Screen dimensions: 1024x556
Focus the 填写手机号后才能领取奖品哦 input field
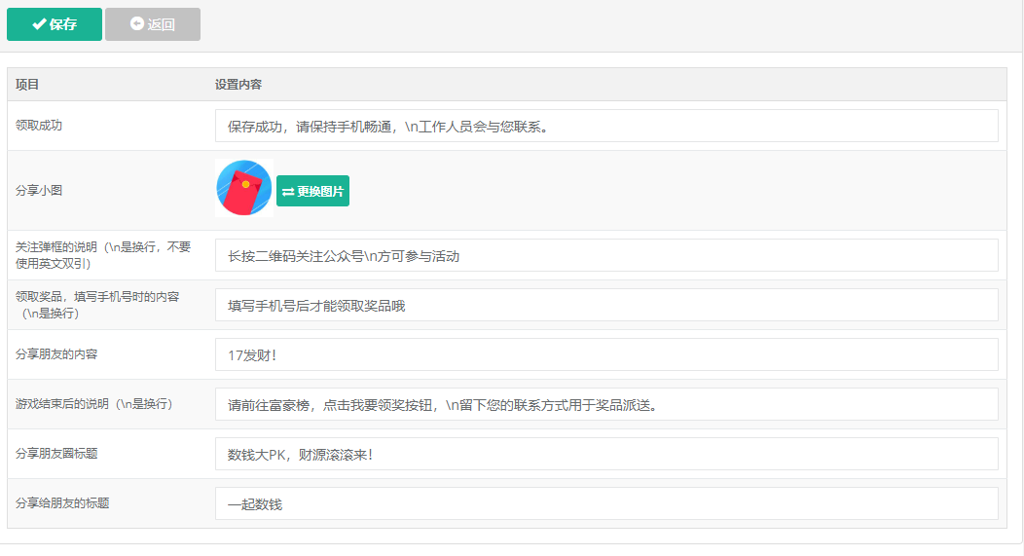click(x=606, y=305)
